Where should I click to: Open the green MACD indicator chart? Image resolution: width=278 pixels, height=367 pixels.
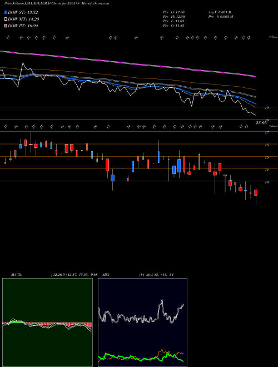click(47, 323)
